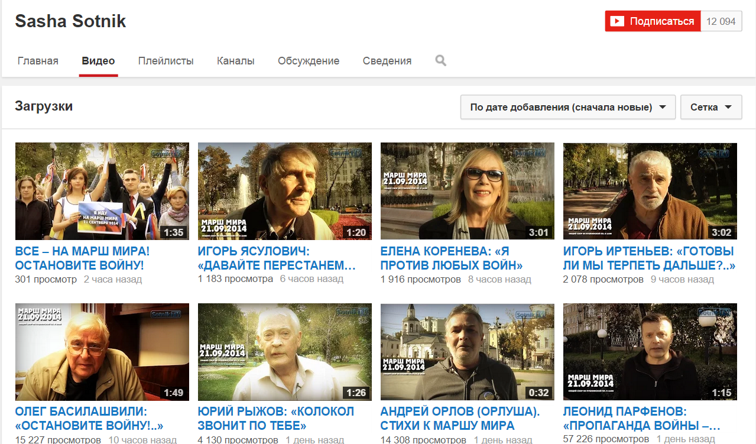Switch to the Главная tab

[x=38, y=61]
